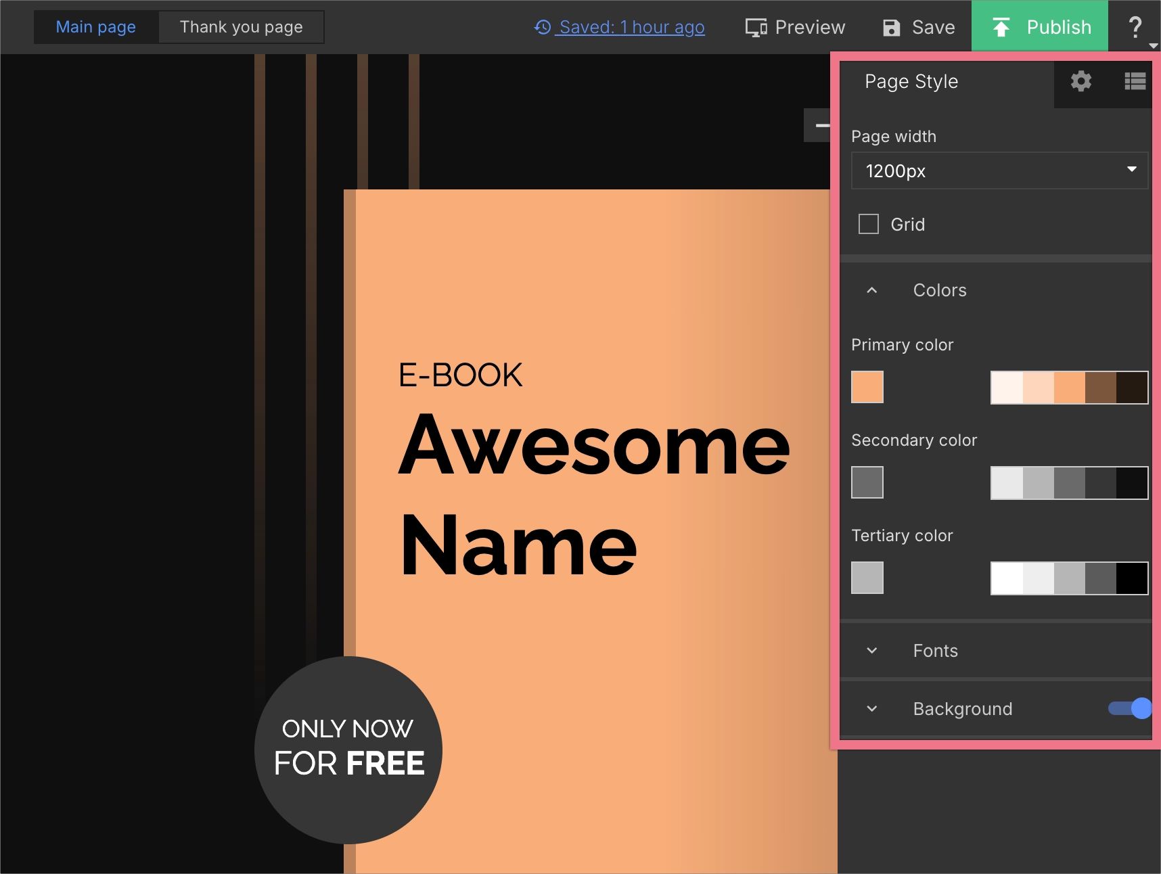Select the Secondary color palette strip
1161x874 pixels.
pyautogui.click(x=1068, y=482)
